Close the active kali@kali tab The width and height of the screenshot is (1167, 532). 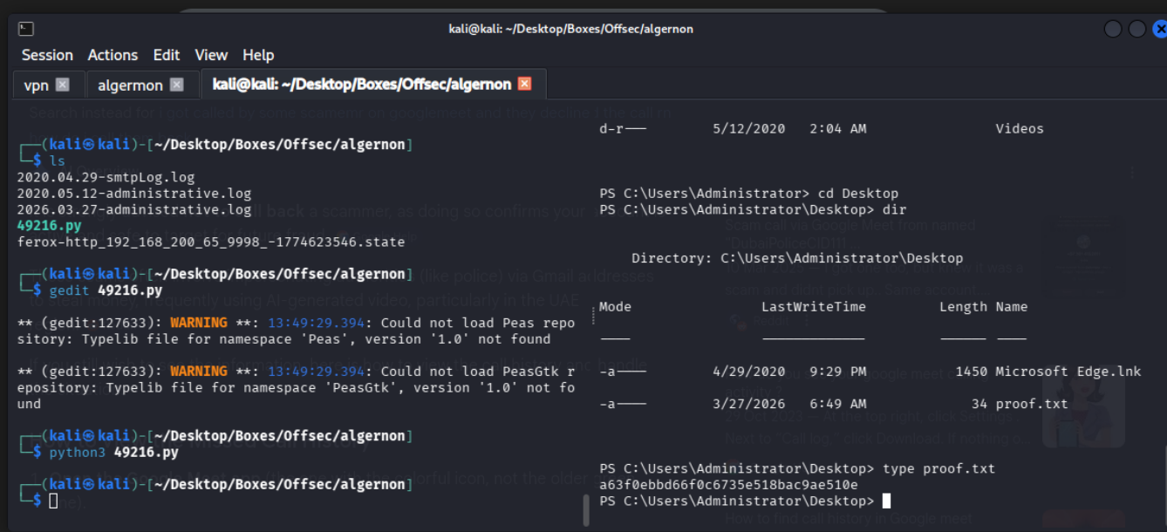click(524, 84)
